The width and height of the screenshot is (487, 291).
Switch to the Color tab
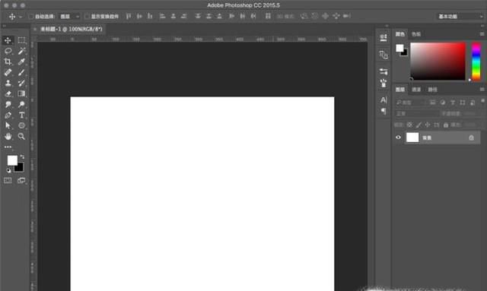click(x=399, y=34)
